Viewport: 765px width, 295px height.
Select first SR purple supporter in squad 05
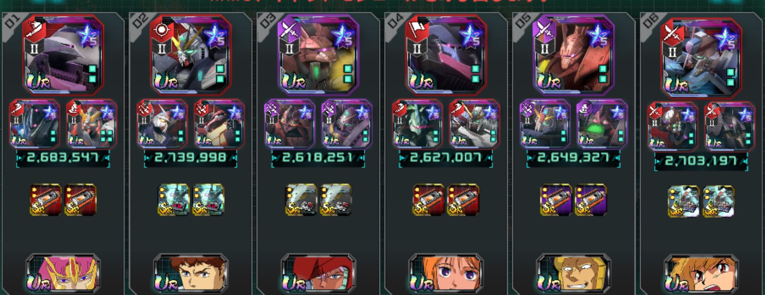tap(556, 200)
